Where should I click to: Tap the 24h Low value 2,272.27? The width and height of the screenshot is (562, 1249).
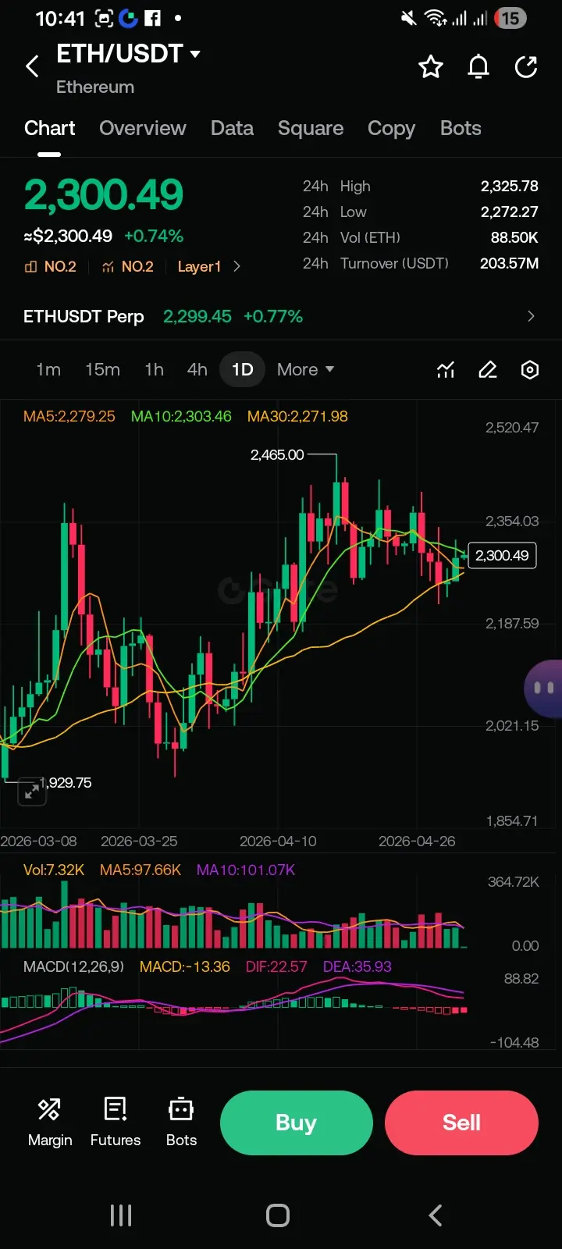(509, 212)
